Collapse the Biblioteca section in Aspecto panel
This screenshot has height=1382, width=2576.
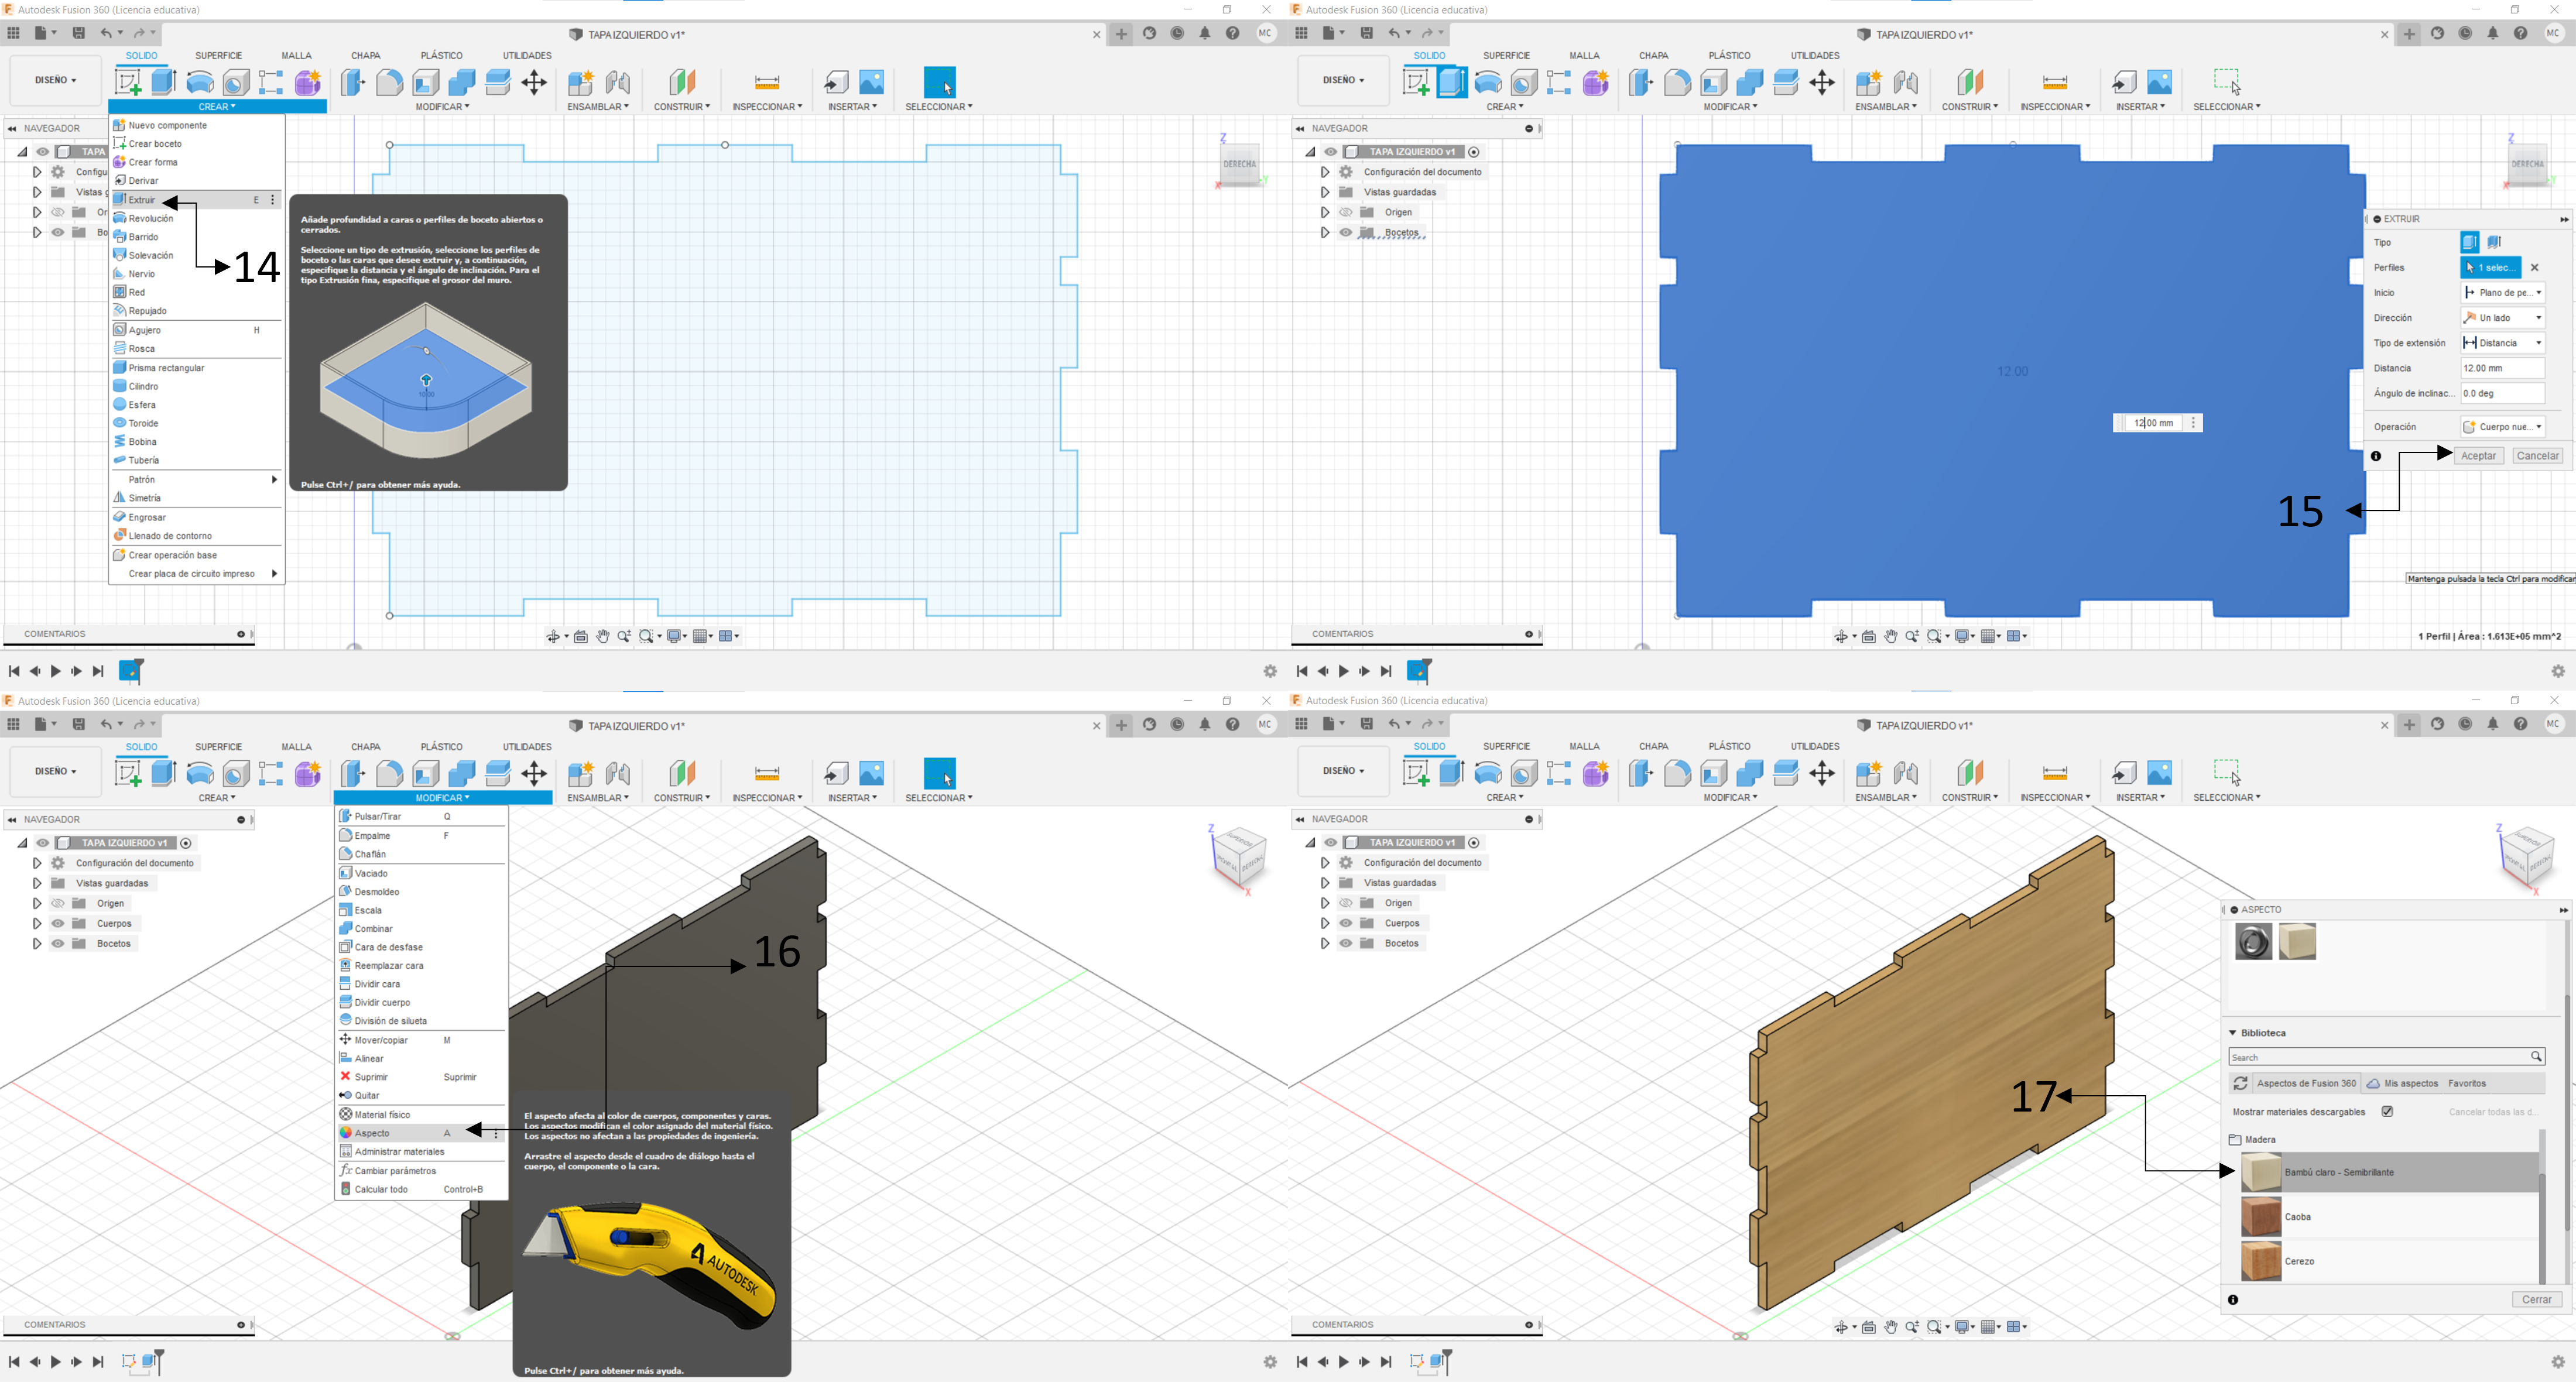click(2233, 1033)
